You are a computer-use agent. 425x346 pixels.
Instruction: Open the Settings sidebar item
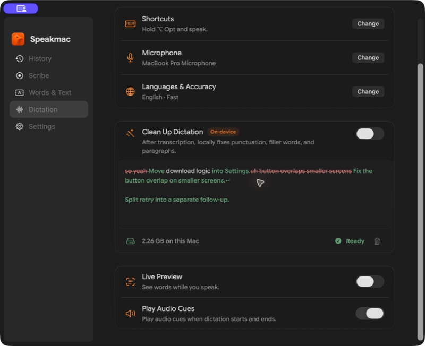click(x=49, y=126)
